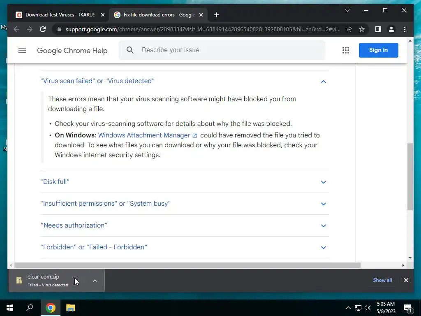This screenshot has width=421, height=316.
Task: Click the scroll right arrow at page bottom
Action: pos(403,265)
